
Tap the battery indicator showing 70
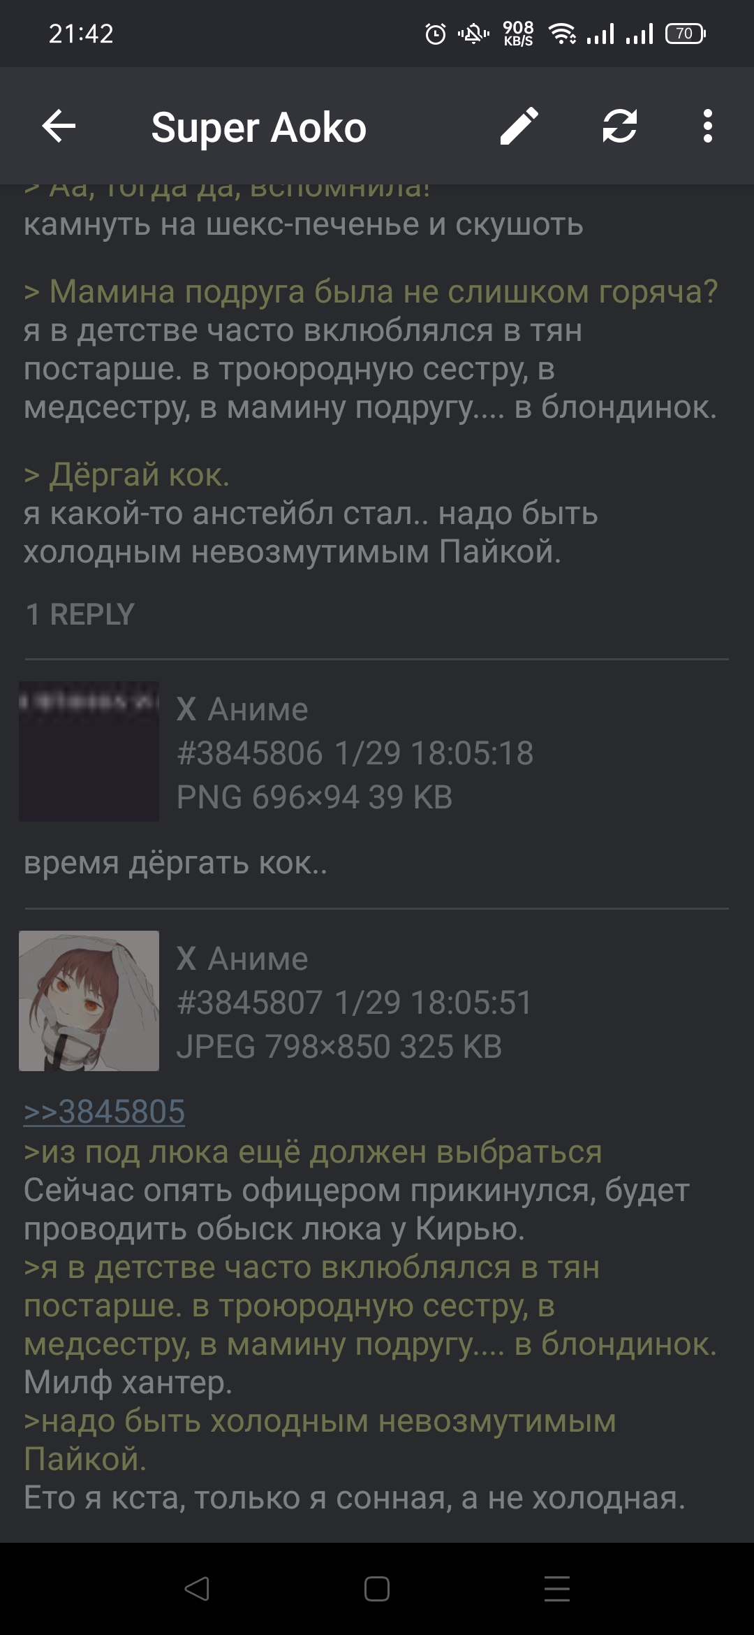686,34
